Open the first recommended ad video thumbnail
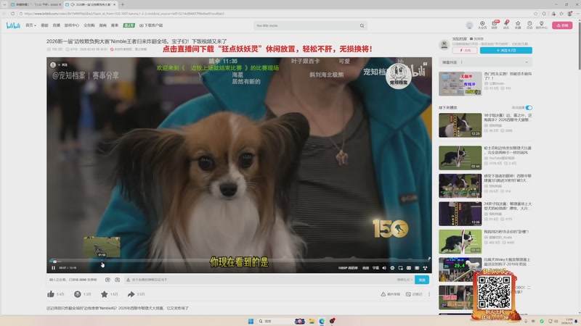This screenshot has height=326, width=581. (x=460, y=84)
